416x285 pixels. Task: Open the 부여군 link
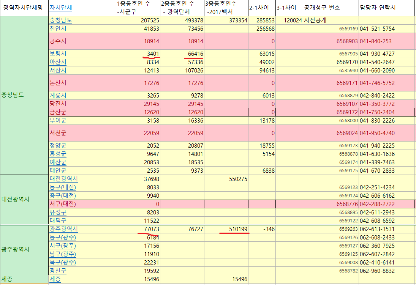click(58, 121)
